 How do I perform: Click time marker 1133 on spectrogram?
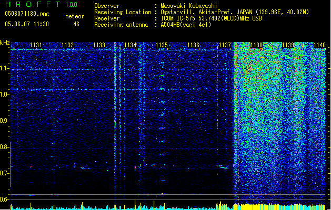point(99,45)
